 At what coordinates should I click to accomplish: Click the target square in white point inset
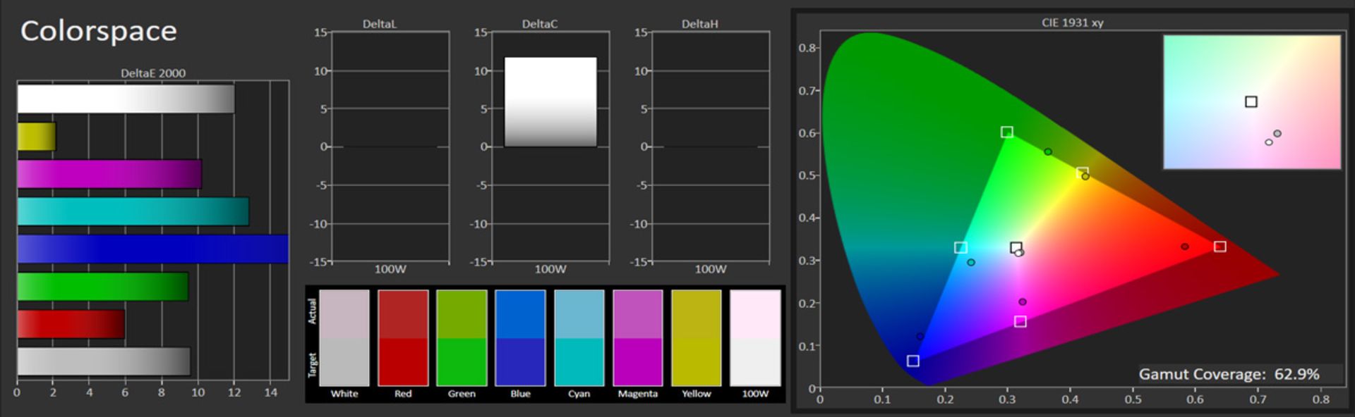pos(1251,102)
